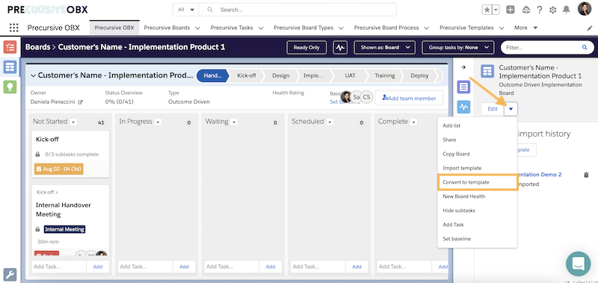
Task: Open the green lightbulb sidebar icon
Action: click(x=10, y=87)
